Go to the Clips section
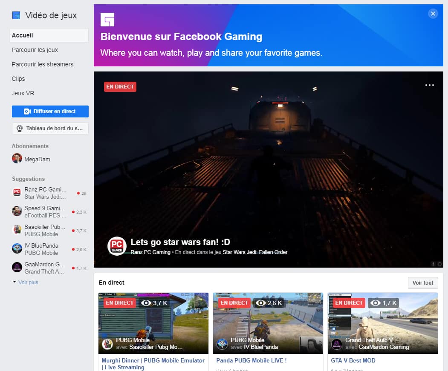This screenshot has height=371, width=448. click(x=18, y=79)
